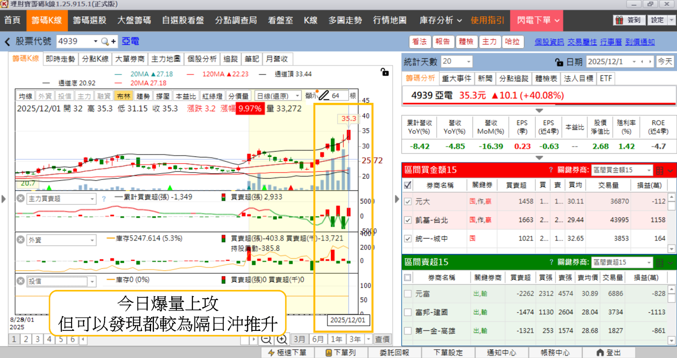Uncheck the 統一-城中 broker row
This screenshot has width=677, height=358.
click(408, 239)
